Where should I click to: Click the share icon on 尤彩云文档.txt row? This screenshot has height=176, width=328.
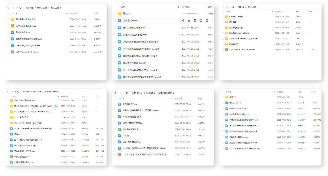click(x=183, y=21)
